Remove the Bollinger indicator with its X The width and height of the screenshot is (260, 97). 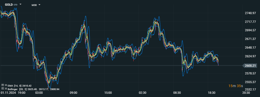coord(6,89)
